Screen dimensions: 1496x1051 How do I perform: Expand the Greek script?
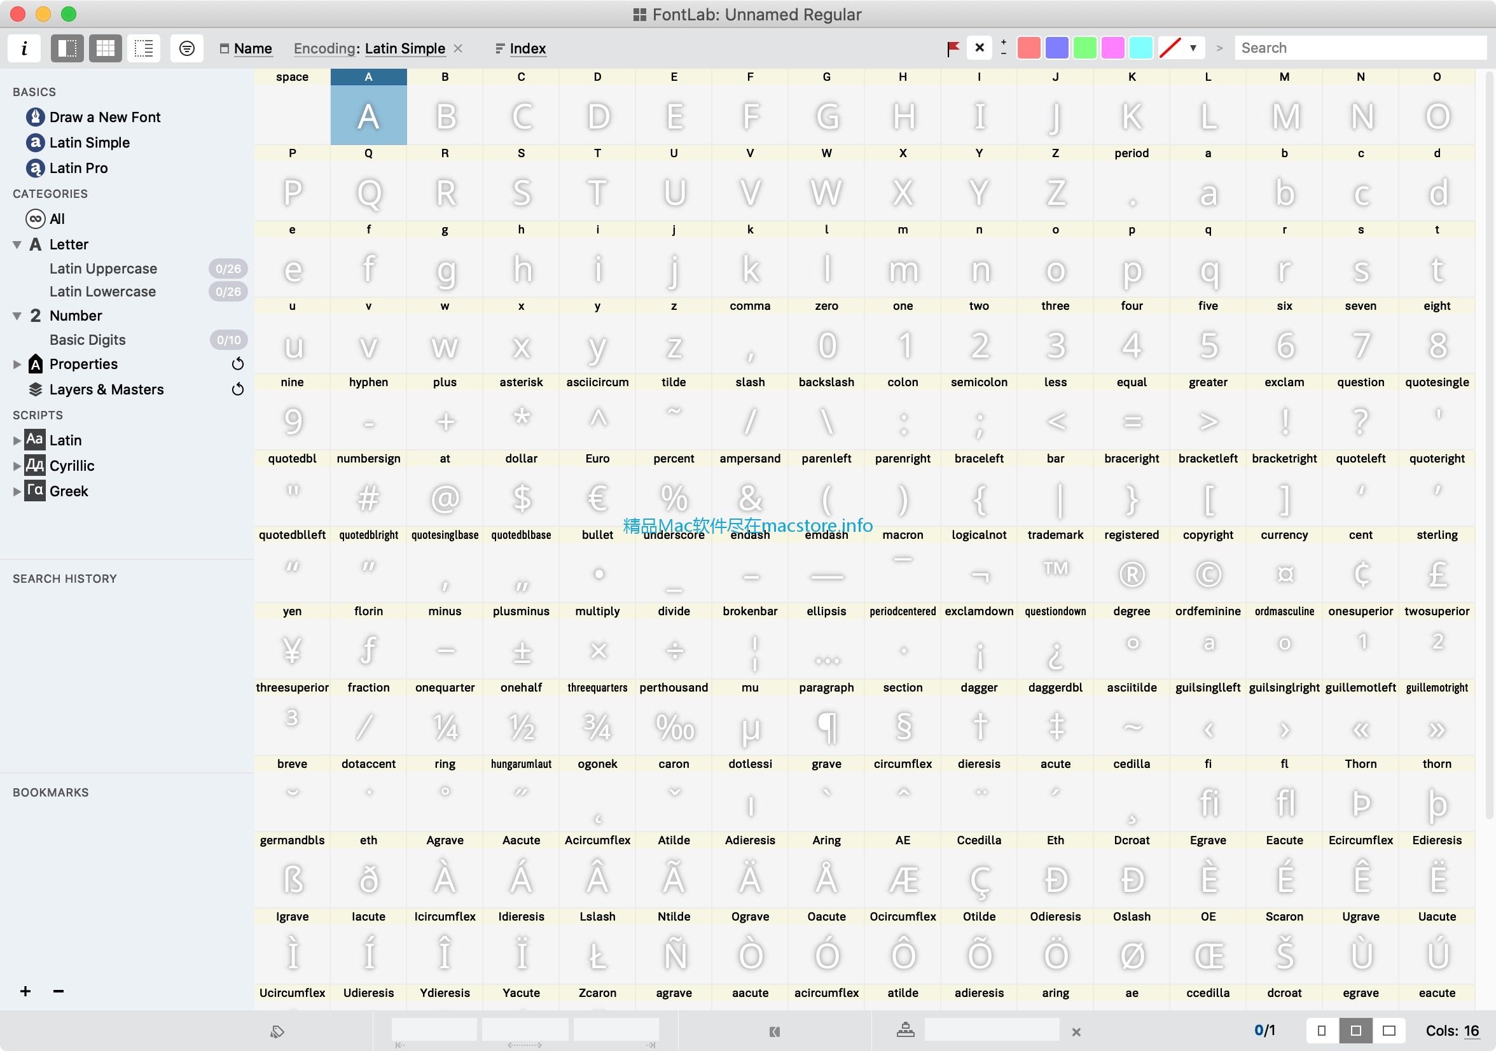tap(17, 491)
